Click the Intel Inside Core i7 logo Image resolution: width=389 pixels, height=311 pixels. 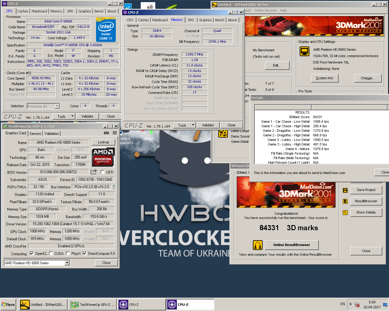click(106, 30)
